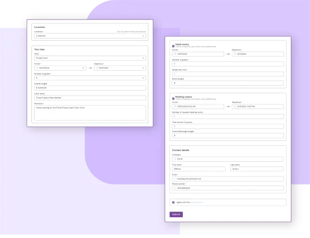Click the calendar icon in Hotel rooms Arrival

tap(175, 54)
